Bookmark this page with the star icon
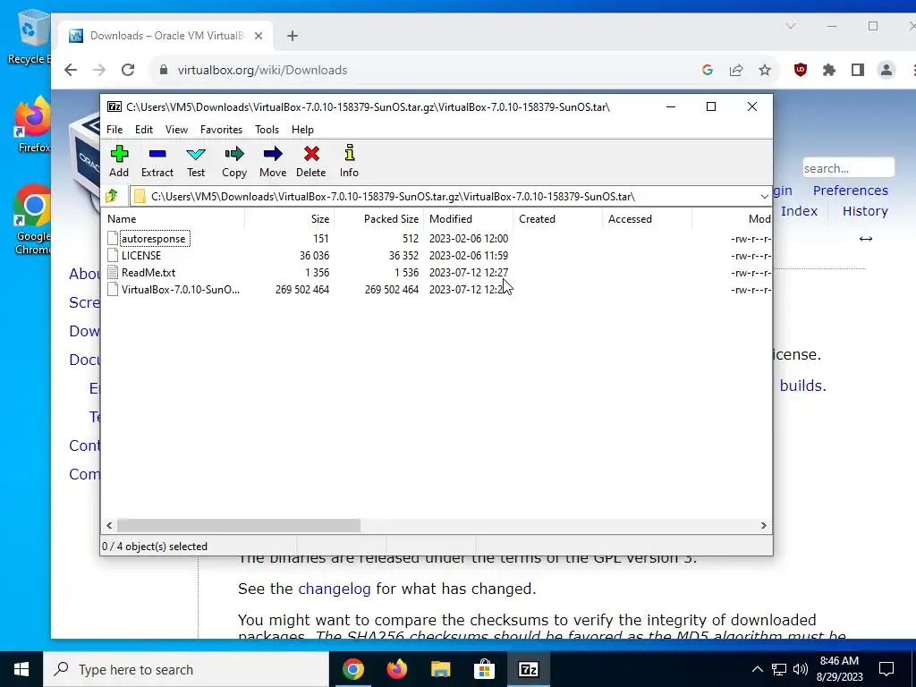916x687 pixels. [765, 70]
